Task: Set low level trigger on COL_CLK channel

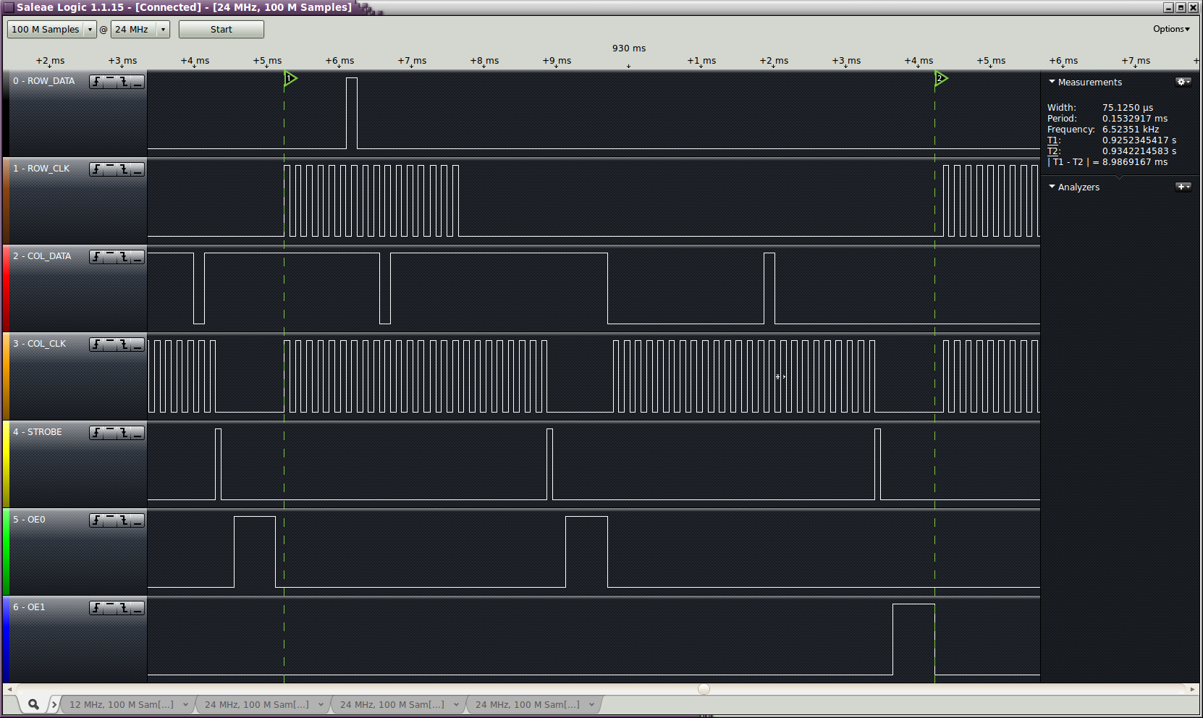Action: point(138,345)
